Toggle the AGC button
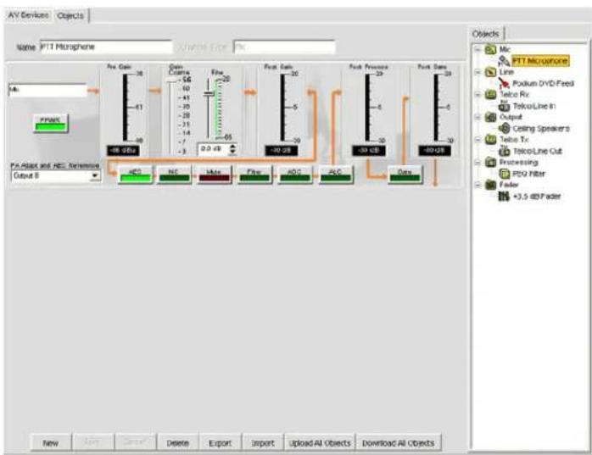The image size is (592, 455). pyautogui.click(x=295, y=175)
